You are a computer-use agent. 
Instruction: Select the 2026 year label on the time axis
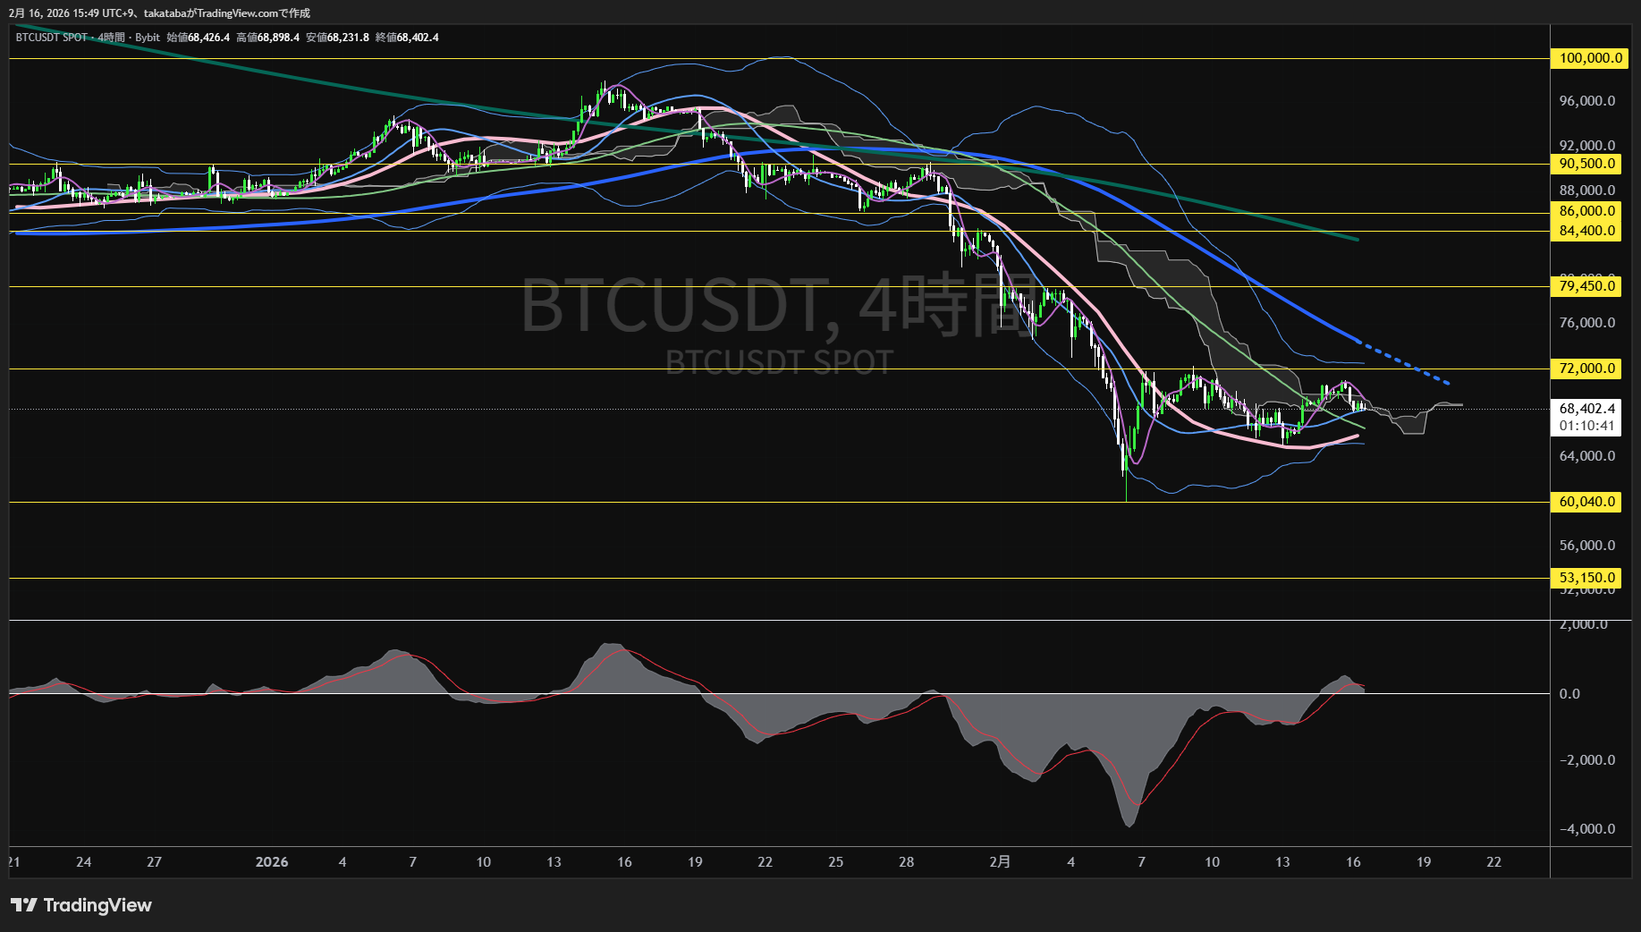(272, 861)
